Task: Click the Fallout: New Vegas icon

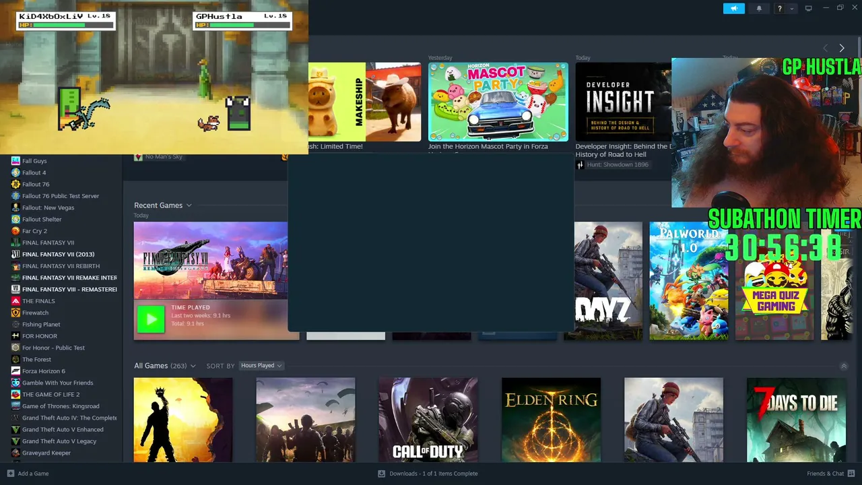Action: [x=15, y=207]
